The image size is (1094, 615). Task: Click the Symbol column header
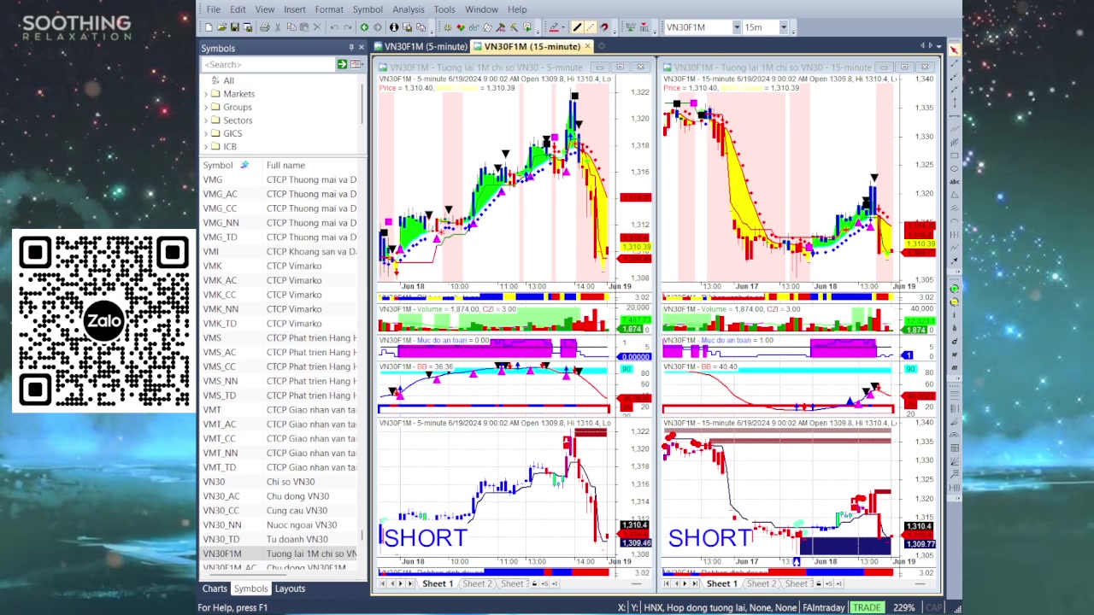(x=218, y=165)
